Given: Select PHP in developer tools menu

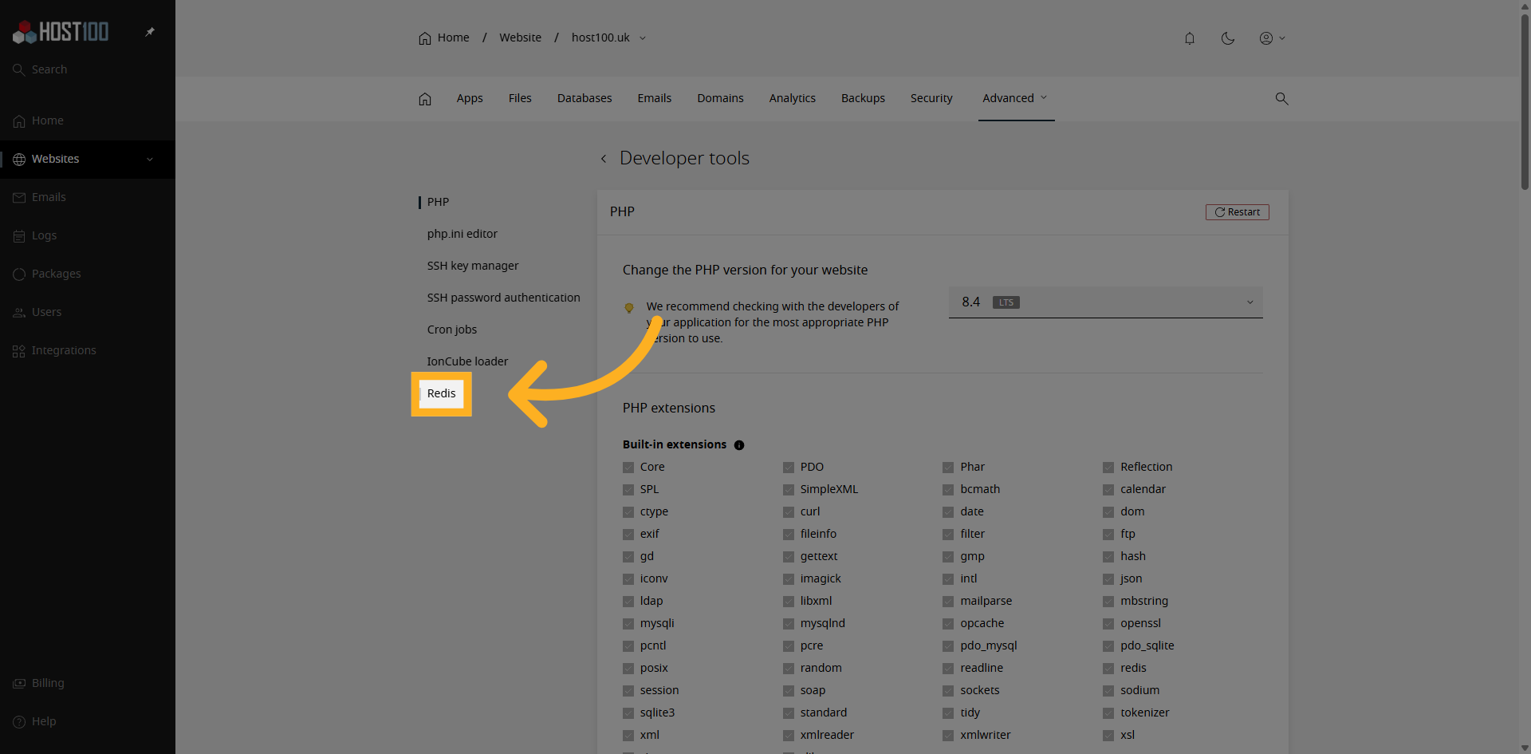Looking at the screenshot, I should [438, 202].
